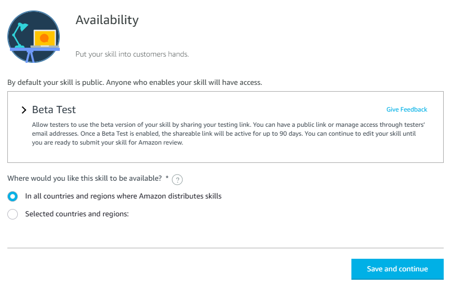Click the 'In all countries and regions' label

[x=123, y=196]
